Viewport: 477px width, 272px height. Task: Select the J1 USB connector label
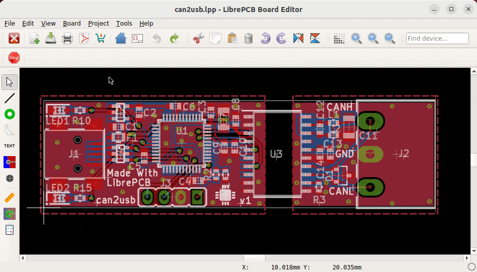(73, 154)
